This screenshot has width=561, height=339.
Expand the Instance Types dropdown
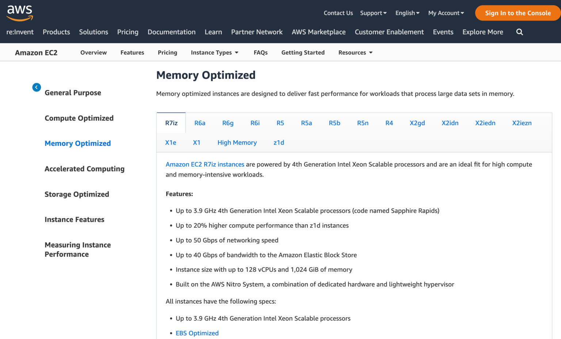point(214,52)
